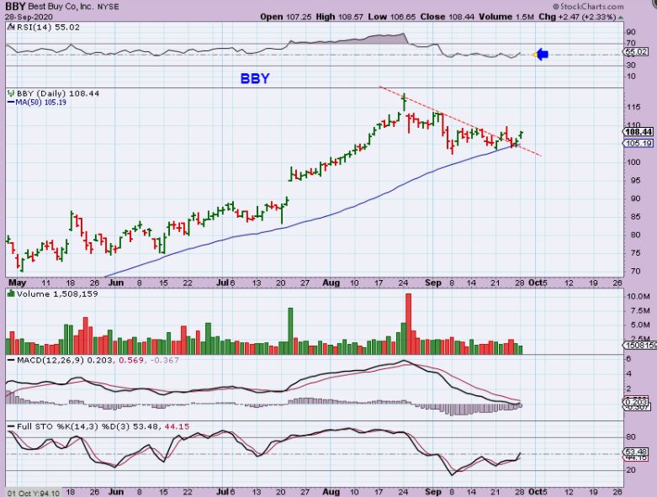Click the 'Volume 1.5M' header value
This screenshot has width=657, height=497.
coord(506,17)
